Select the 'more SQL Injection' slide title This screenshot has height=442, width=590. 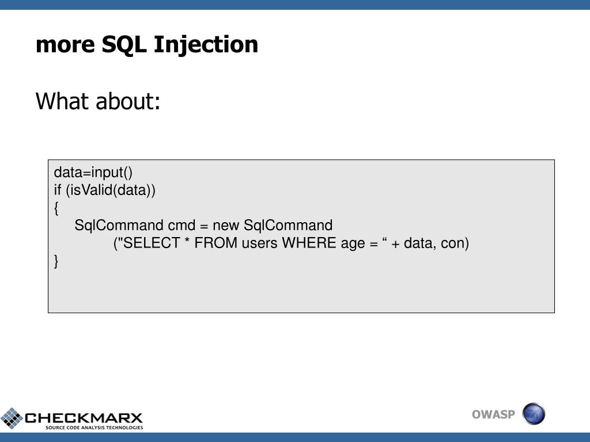[147, 44]
